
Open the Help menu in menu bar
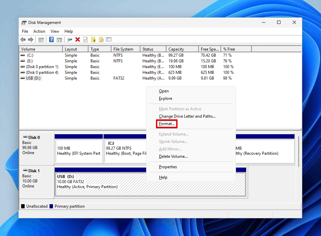pyautogui.click(x=69, y=31)
